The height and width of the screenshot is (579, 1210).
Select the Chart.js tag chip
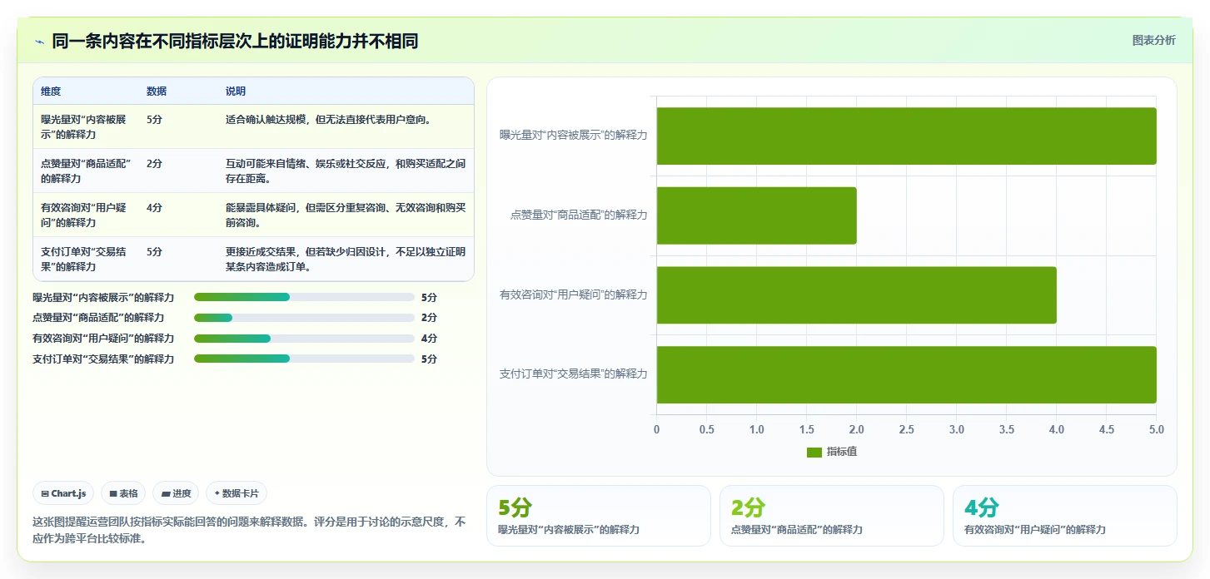(x=63, y=493)
